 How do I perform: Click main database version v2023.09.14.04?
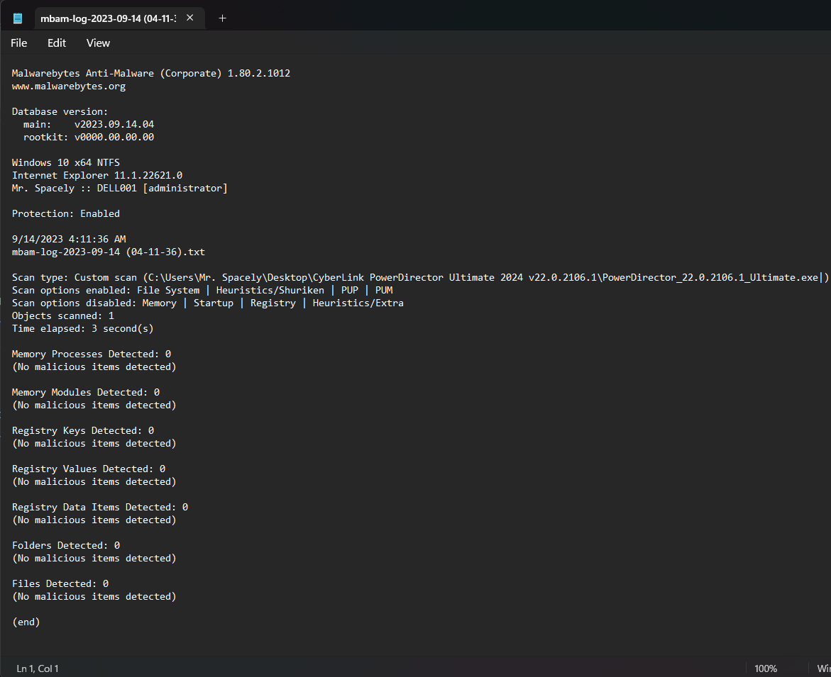coord(114,124)
